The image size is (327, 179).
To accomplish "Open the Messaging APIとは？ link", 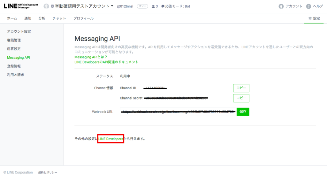I will pos(91,57).
